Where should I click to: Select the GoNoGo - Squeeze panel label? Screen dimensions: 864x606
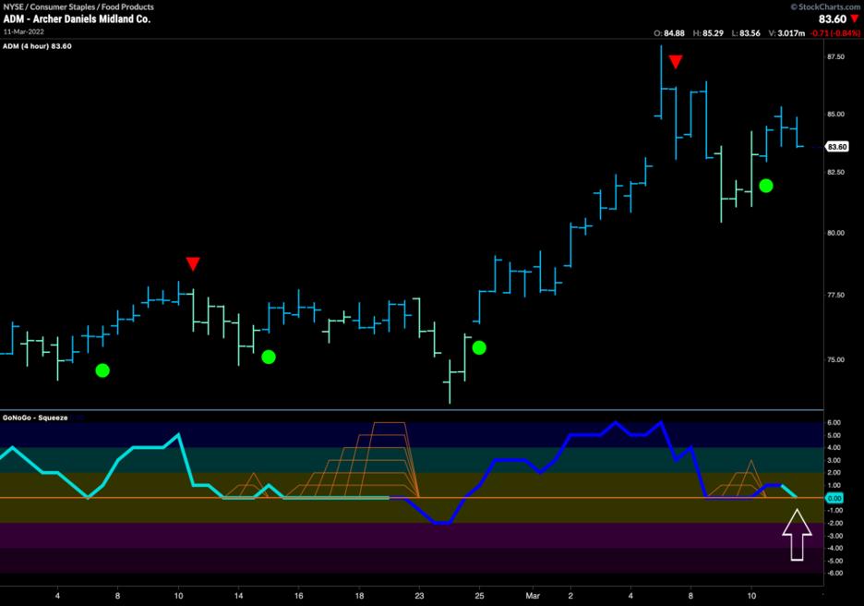tap(37, 417)
